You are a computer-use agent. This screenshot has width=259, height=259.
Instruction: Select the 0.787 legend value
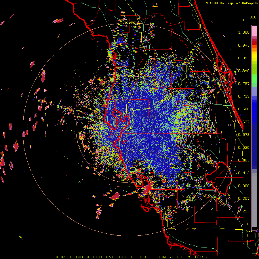click(244, 83)
